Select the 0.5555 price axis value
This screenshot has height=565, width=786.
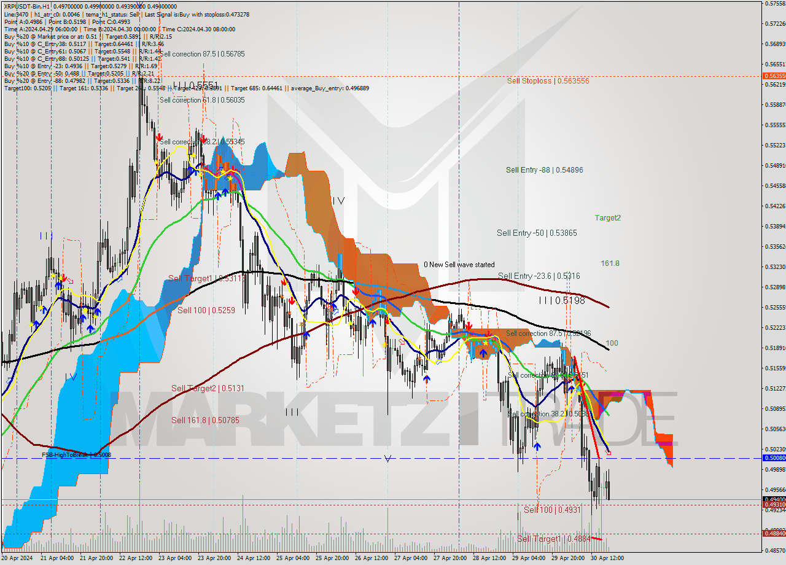coord(775,125)
